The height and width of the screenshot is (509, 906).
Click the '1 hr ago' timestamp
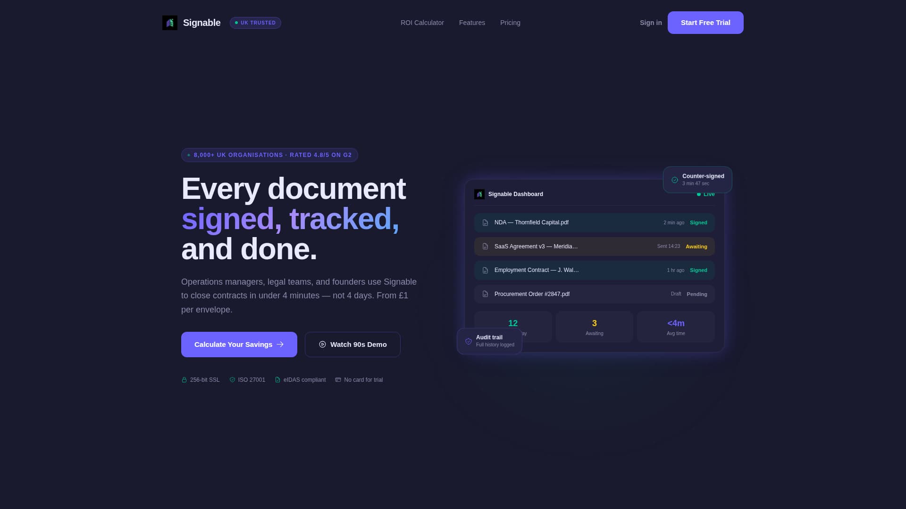tap(676, 271)
